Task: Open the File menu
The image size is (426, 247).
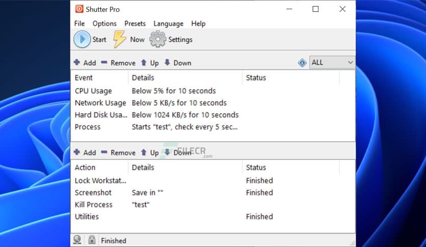Action: coord(79,23)
